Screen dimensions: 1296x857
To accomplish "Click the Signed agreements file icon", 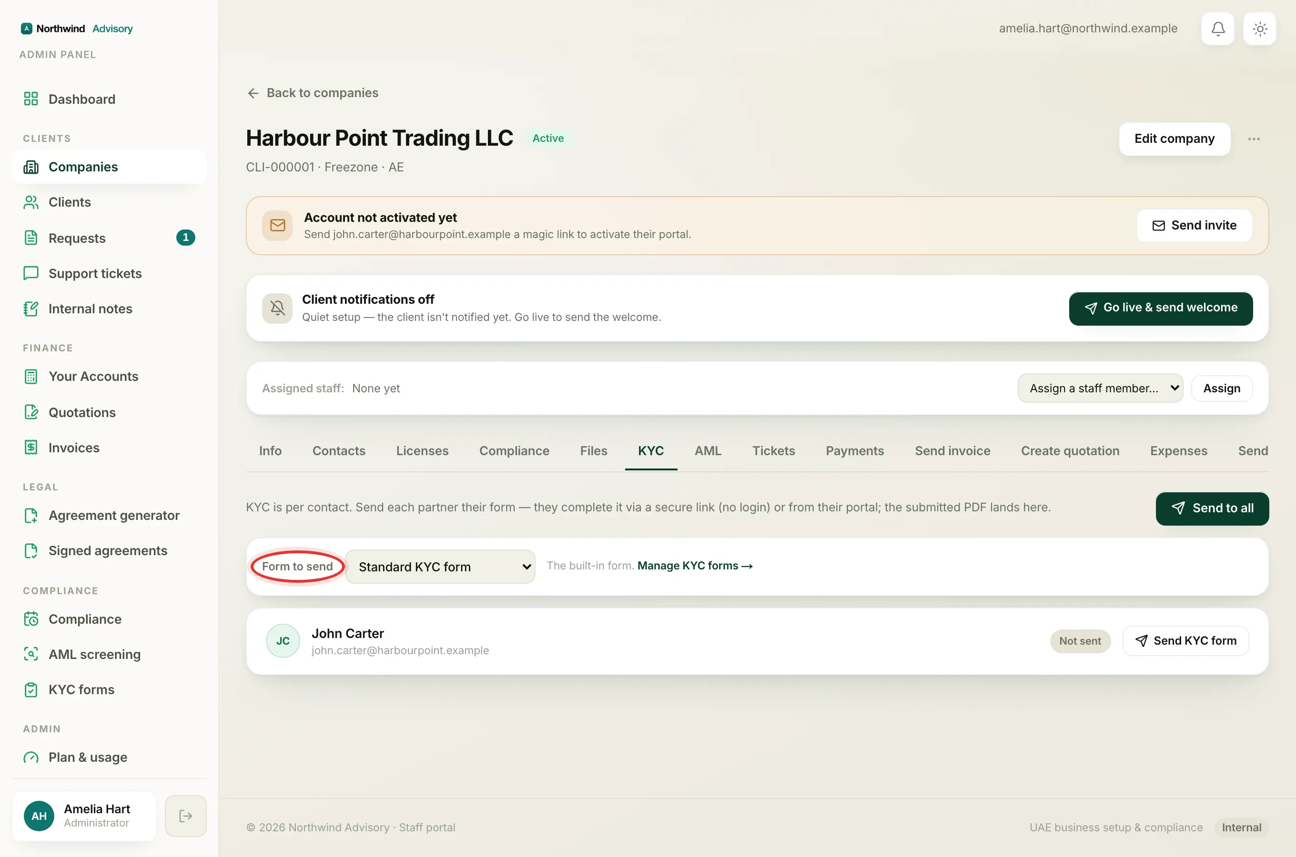I will coord(31,550).
